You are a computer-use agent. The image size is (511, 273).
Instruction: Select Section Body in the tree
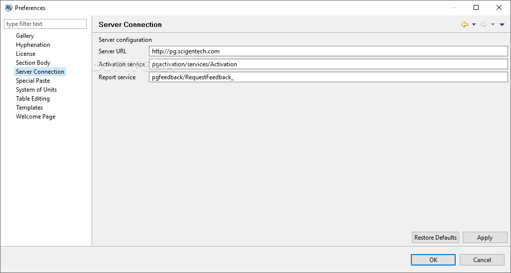pos(33,63)
